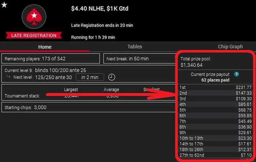Screen dimensions: 256x162
Task: Click 'Starting chips: 3,000' row
Action: pyautogui.click(x=89, y=108)
